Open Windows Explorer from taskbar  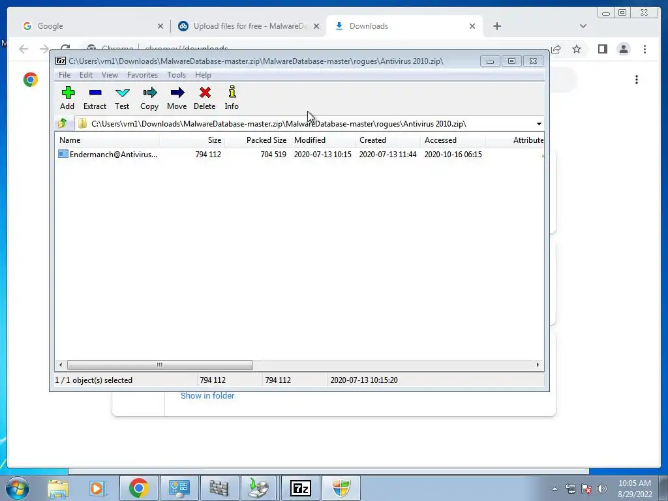pos(58,488)
